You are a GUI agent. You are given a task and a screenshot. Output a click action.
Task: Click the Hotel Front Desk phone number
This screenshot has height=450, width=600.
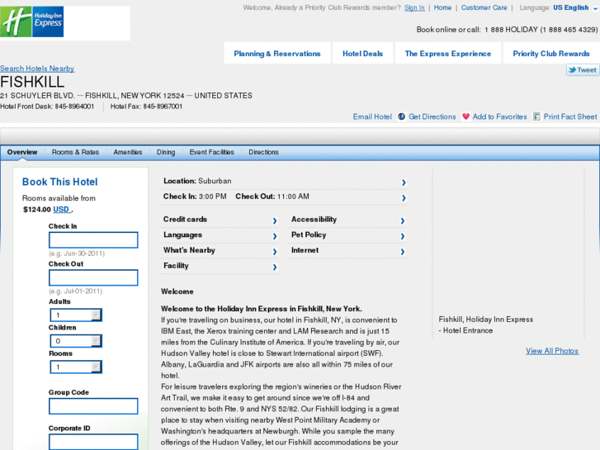coord(74,107)
